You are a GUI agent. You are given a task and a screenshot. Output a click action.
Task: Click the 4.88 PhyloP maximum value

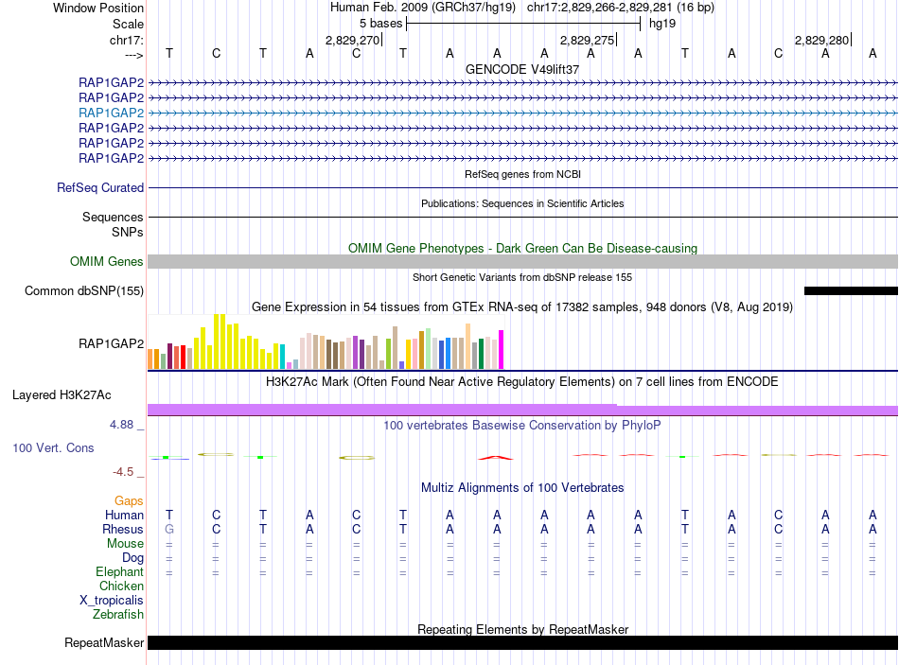[x=121, y=425]
